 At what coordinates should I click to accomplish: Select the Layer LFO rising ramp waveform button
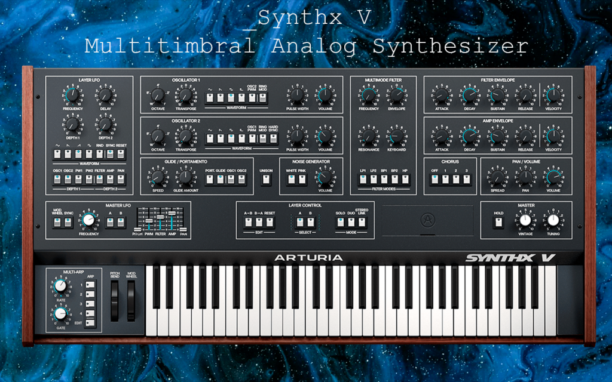(x=78, y=154)
